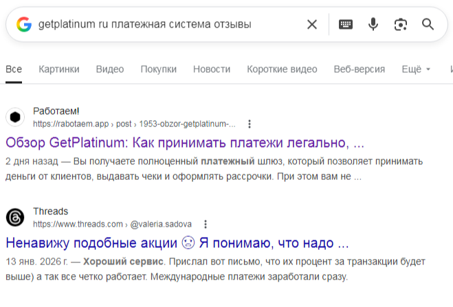
Task: Click into the search query text field
Action: tap(165, 25)
